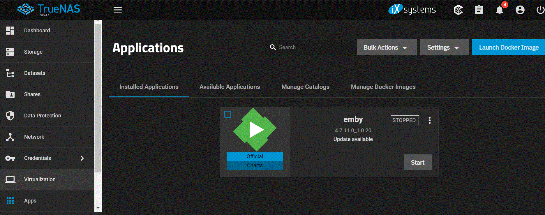Click the hamburger menu icon to collapse sidebar
Image resolution: width=545 pixels, height=215 pixels.
117,10
